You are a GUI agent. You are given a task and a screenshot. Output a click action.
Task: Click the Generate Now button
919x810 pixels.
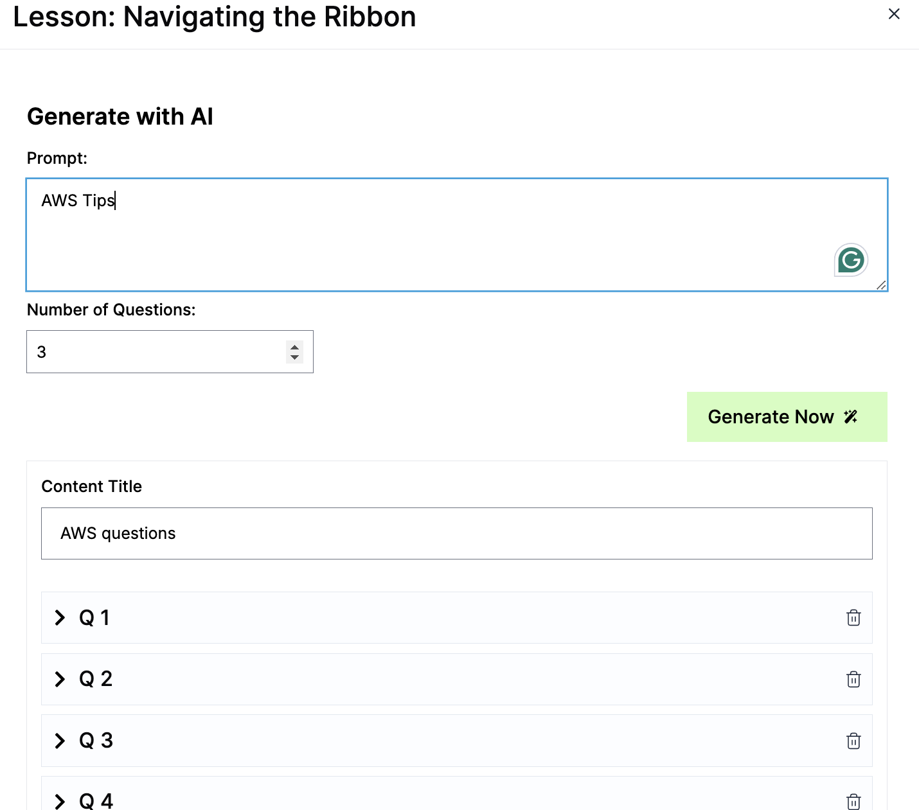pyautogui.click(x=771, y=417)
